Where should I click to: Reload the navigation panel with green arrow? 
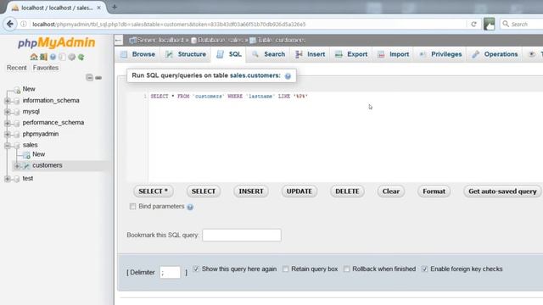[x=81, y=57]
